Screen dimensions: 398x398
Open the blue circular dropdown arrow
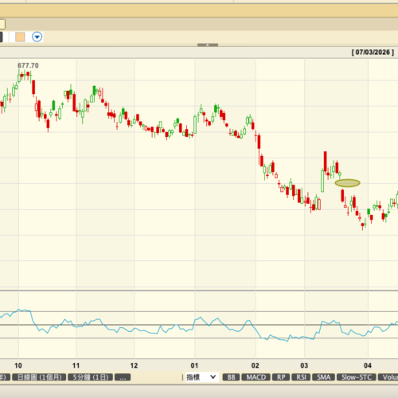[x=37, y=37]
